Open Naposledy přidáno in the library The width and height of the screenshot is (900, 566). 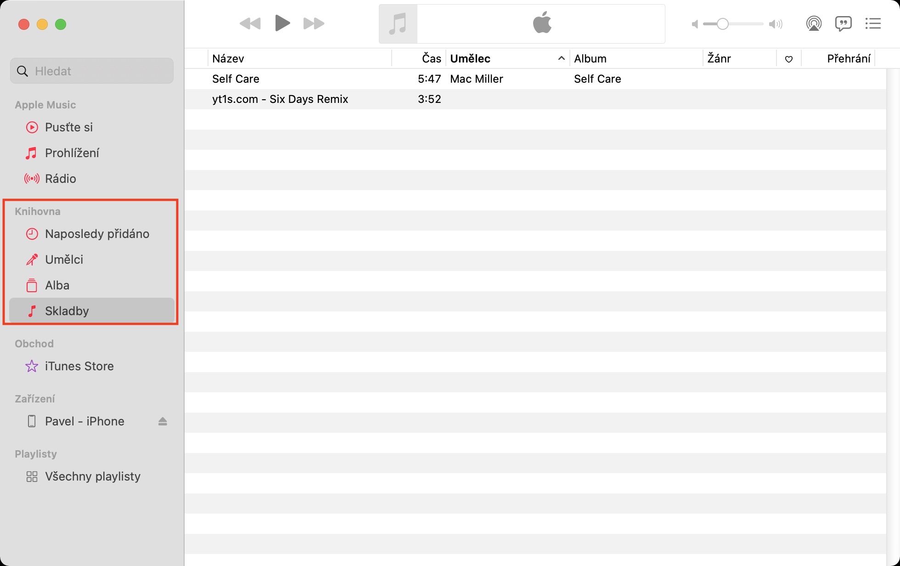click(x=97, y=234)
